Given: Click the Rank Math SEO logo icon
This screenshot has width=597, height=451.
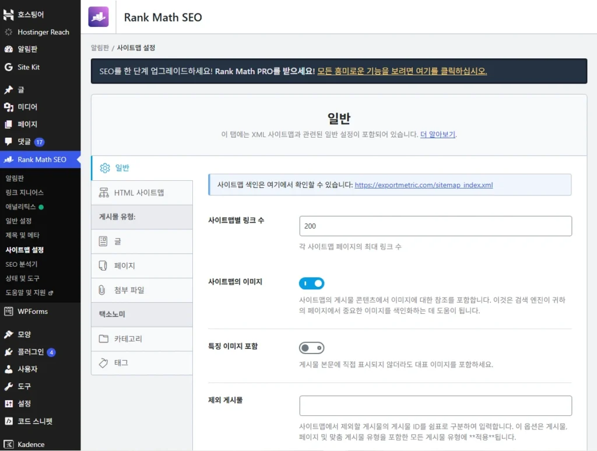Looking at the screenshot, I should click(x=98, y=17).
